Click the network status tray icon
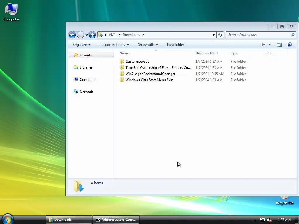299x224 pixels. coord(263,220)
